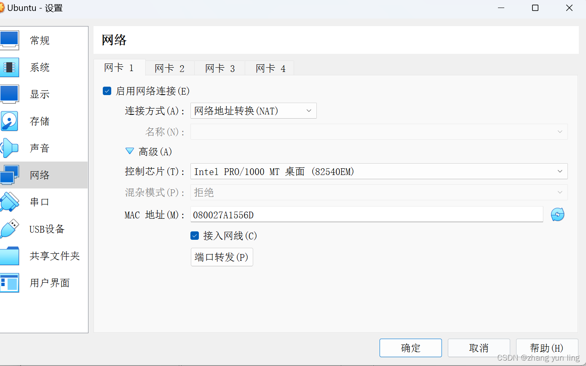
Task: Click the 帮助 help button
Action: (547, 348)
